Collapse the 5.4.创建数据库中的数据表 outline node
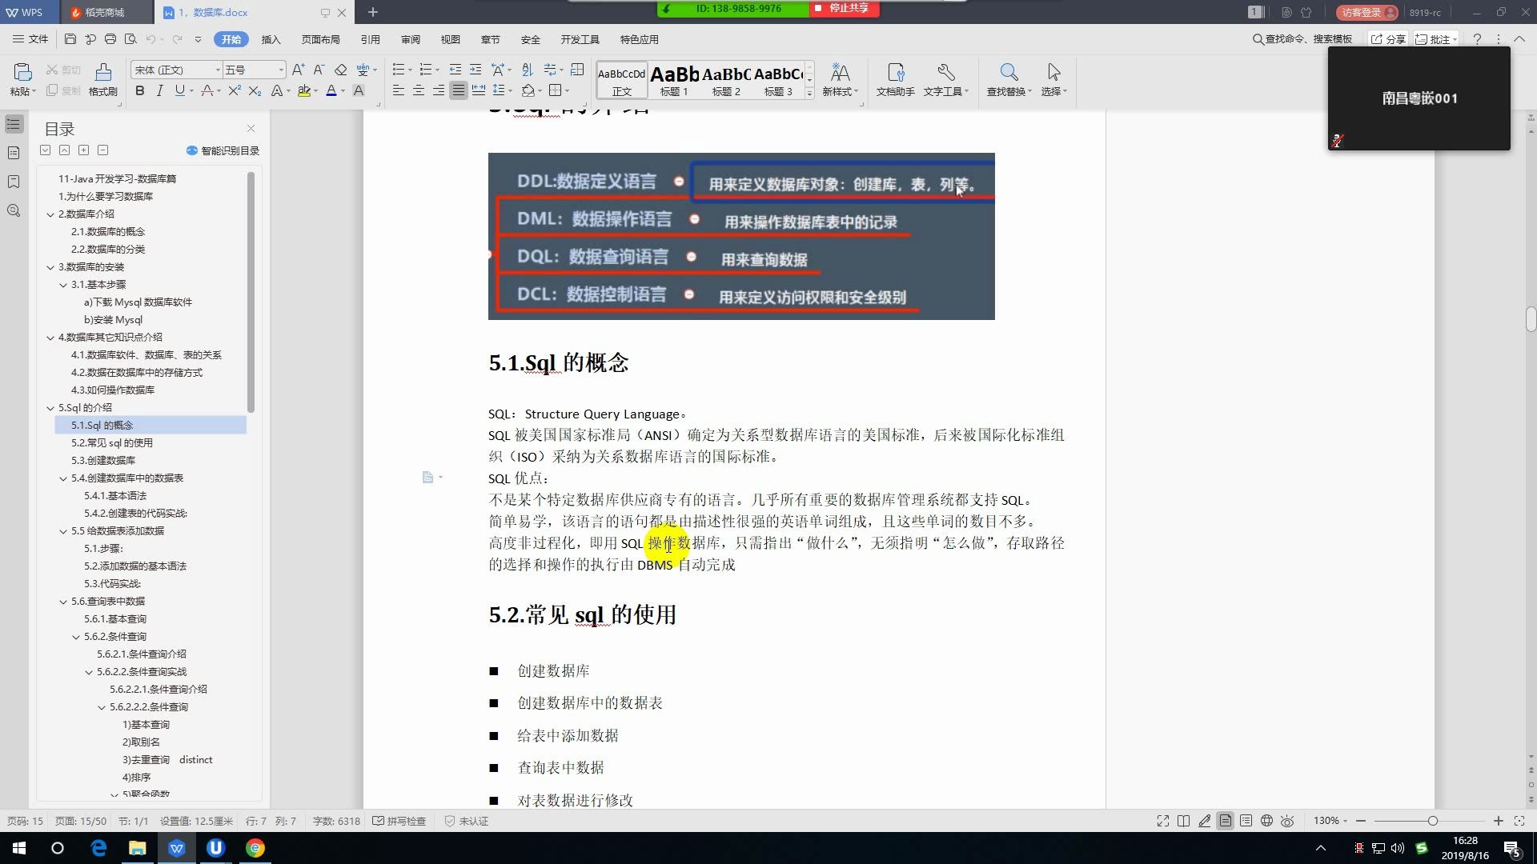1537x864 pixels. coord(63,478)
